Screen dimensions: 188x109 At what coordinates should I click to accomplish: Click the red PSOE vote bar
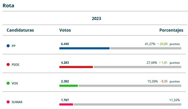[76, 67]
